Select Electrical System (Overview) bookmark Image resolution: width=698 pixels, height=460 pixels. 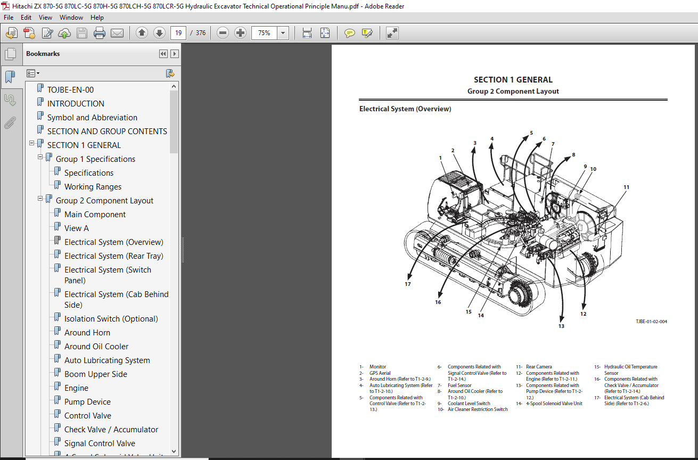[x=113, y=242]
